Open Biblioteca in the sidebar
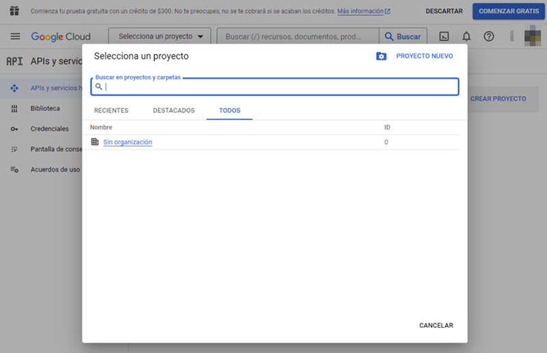The width and height of the screenshot is (547, 353). click(45, 109)
